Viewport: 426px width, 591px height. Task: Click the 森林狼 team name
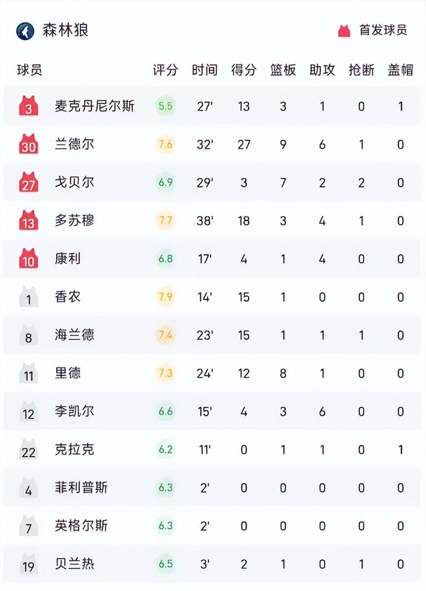tap(65, 30)
